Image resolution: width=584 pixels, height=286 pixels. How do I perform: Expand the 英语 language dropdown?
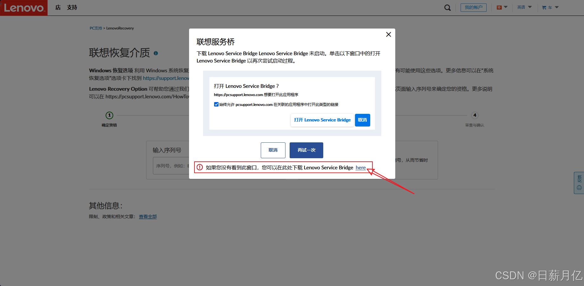pyautogui.click(x=524, y=7)
